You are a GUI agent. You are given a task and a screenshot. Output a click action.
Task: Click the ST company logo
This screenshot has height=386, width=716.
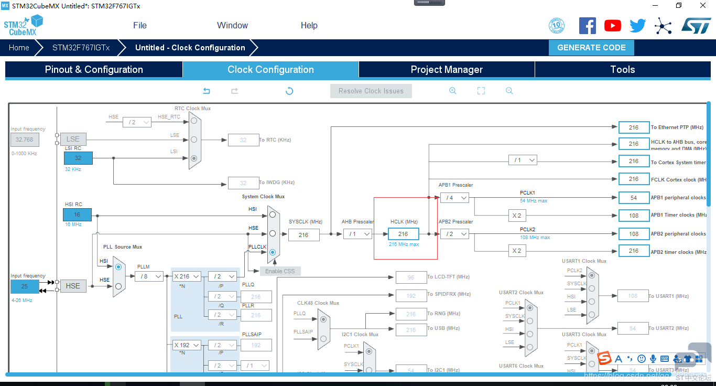click(696, 25)
